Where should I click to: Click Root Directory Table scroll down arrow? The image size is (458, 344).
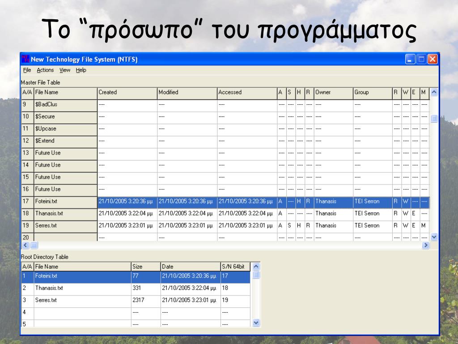pyautogui.click(x=256, y=322)
